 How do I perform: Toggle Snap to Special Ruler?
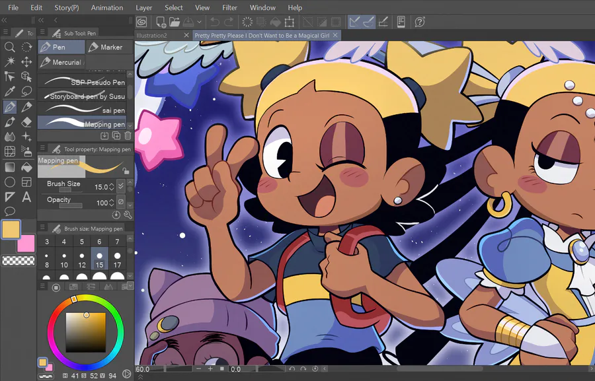coord(368,22)
